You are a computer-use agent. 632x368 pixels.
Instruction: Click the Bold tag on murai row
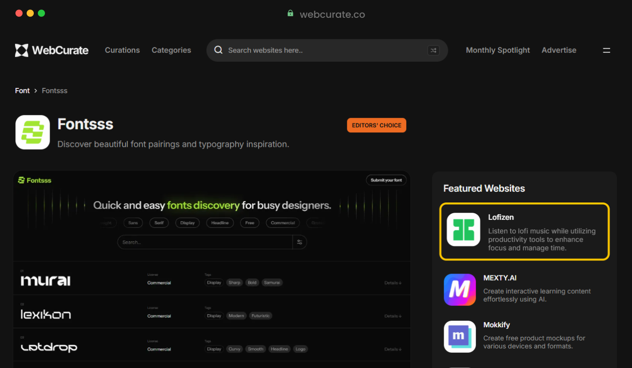252,282
